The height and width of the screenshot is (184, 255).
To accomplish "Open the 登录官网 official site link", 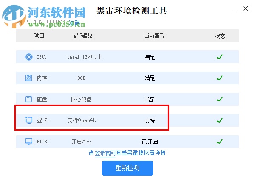I will [x=105, y=153].
